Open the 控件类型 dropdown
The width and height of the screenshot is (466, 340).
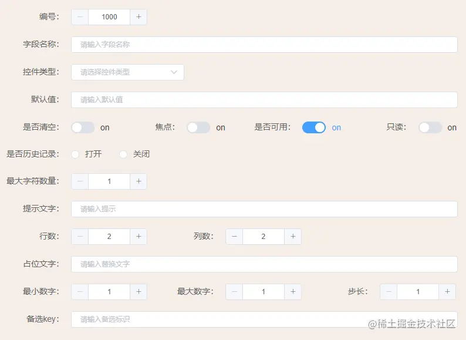127,72
